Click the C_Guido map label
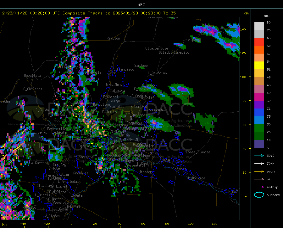Screen dimensions: 283x228 pos(42,110)
